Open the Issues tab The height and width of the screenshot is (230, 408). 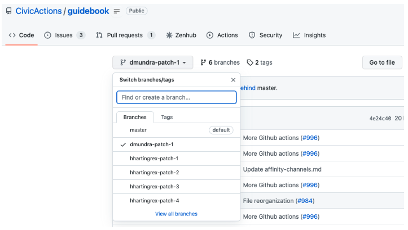(64, 35)
